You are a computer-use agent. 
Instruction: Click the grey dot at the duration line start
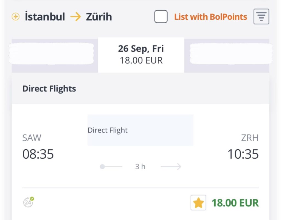[x=102, y=167]
